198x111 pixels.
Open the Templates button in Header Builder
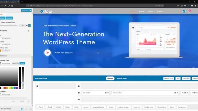(x=186, y=78)
